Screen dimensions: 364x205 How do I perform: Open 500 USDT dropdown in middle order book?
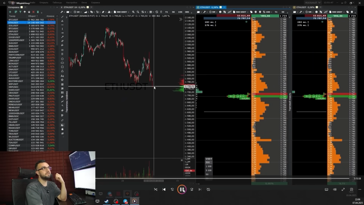click(241, 12)
